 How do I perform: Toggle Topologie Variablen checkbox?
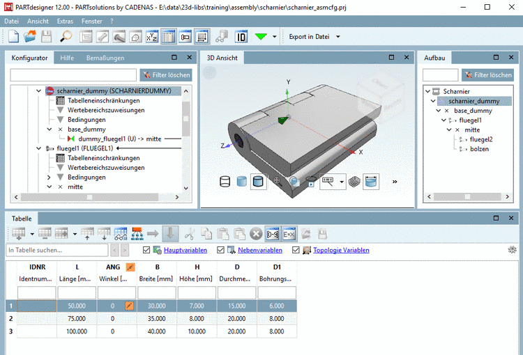(296, 250)
